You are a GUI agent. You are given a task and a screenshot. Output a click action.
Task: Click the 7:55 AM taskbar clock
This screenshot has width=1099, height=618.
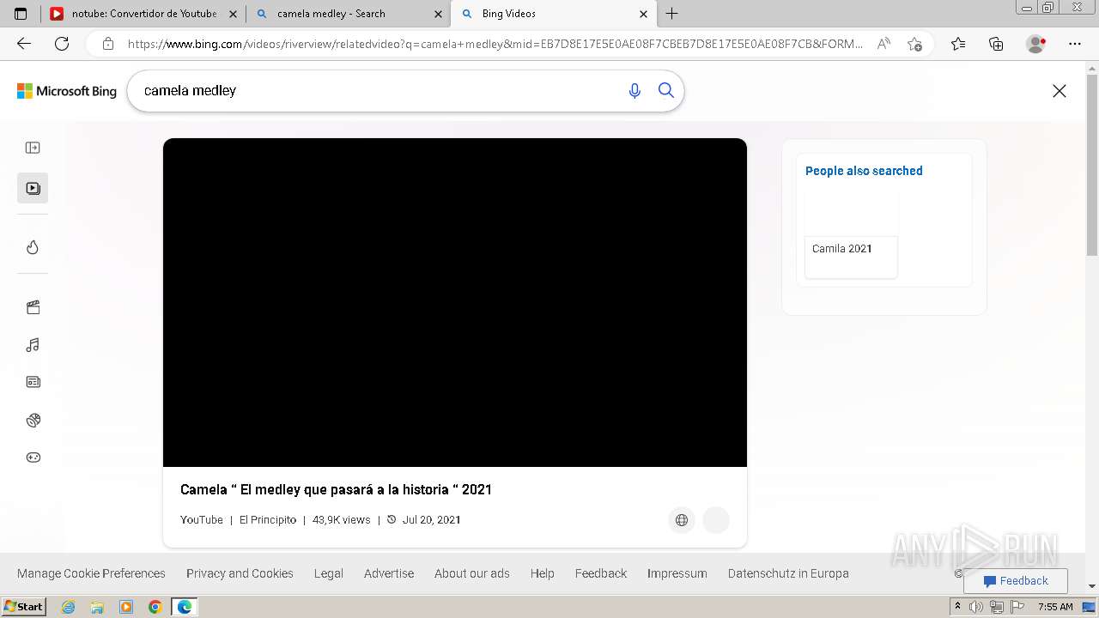coord(1055,607)
